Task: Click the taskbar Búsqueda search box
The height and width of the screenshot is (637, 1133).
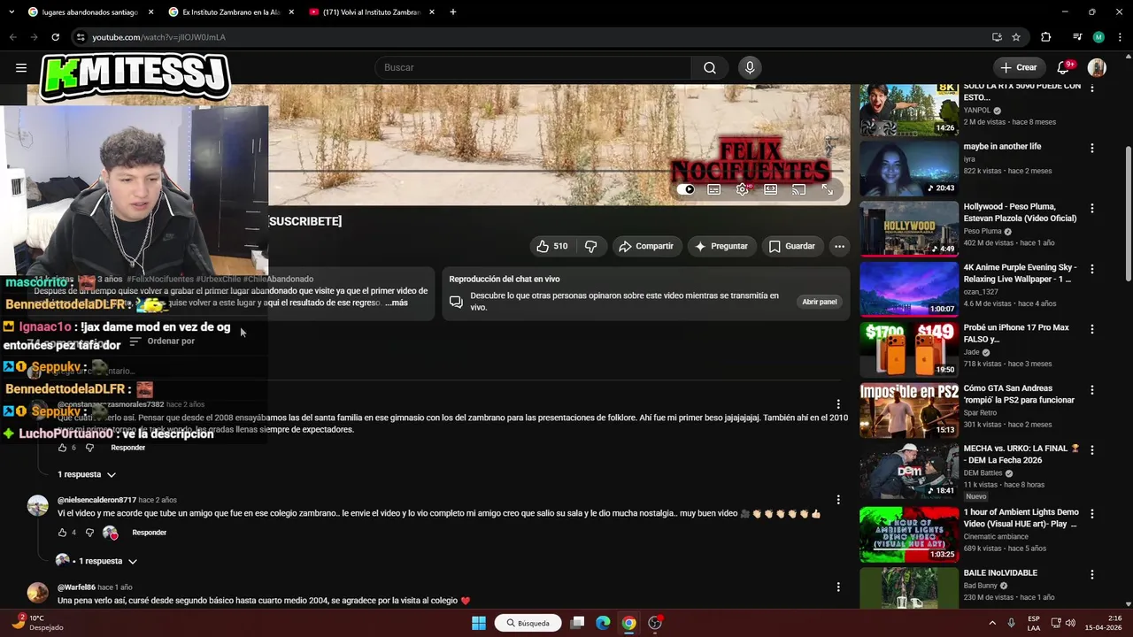Action: 528,623
